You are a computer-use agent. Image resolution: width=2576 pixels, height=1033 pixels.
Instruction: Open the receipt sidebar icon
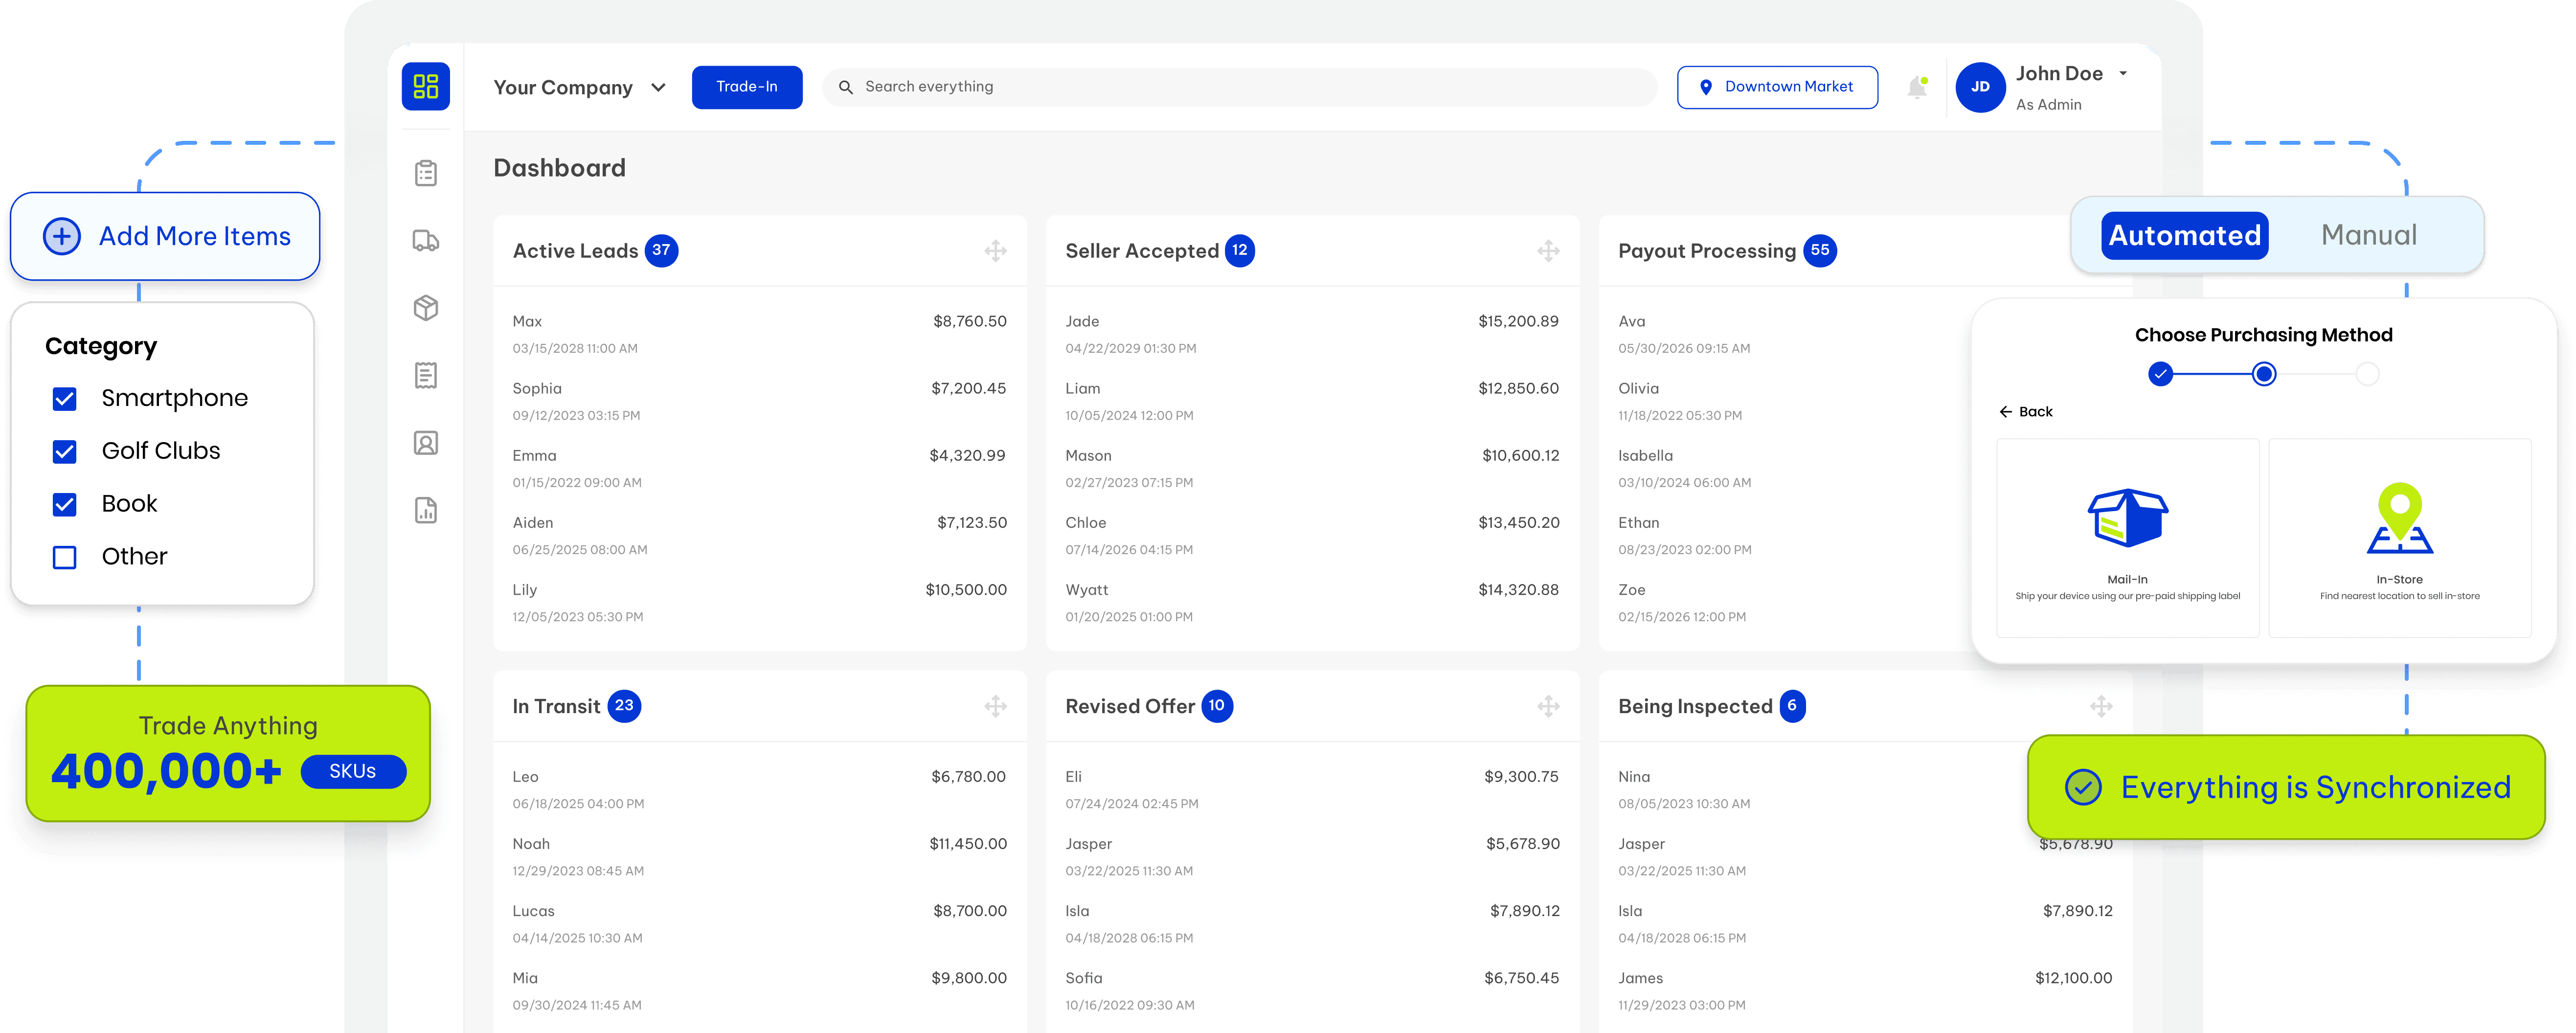425,375
